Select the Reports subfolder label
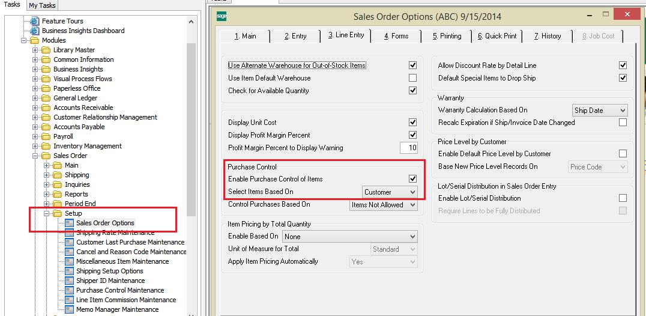Image resolution: width=646 pixels, height=316 pixels. coord(76,194)
